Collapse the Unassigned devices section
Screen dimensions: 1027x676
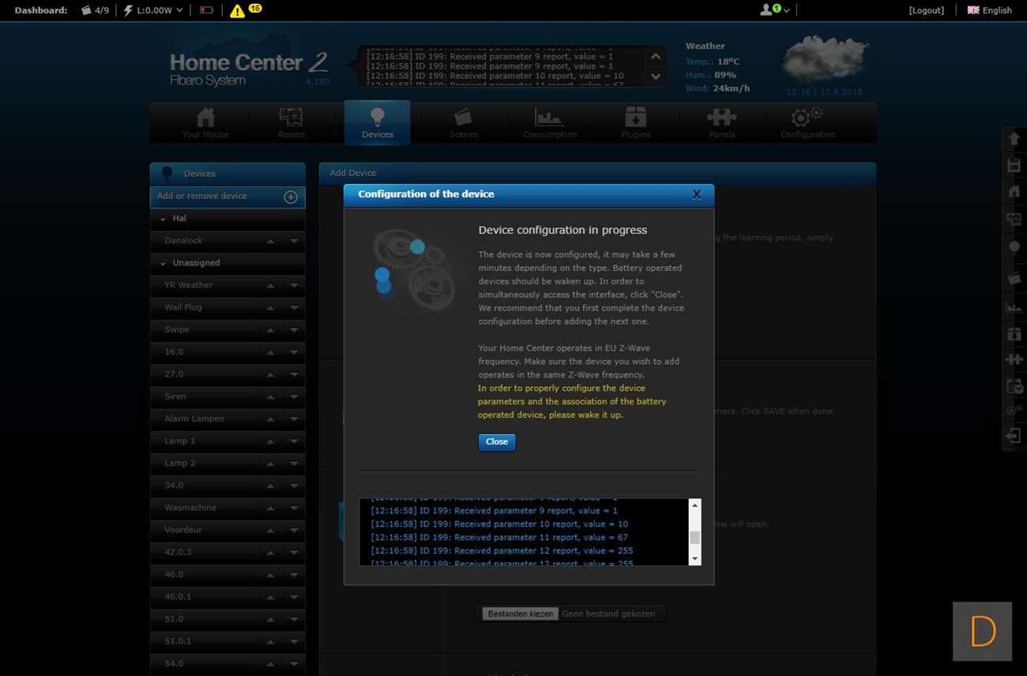[x=163, y=263]
